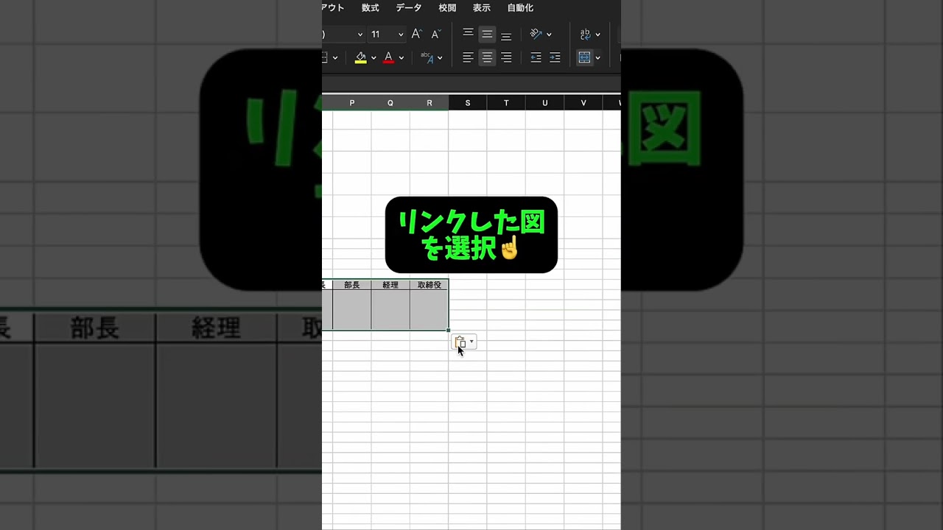Image resolution: width=943 pixels, height=530 pixels.
Task: Select column S header
Action: 468,103
